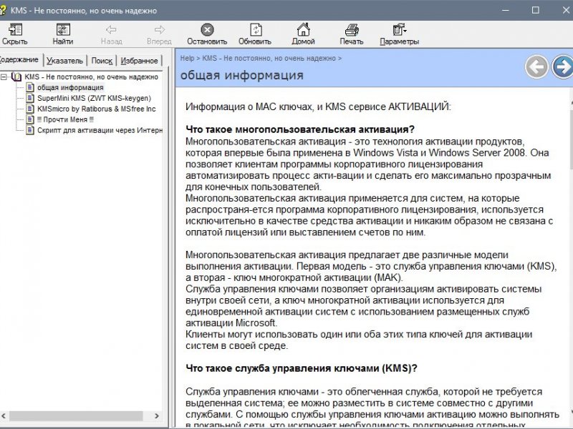The height and width of the screenshot is (429, 573).
Task: Follow the breadcrumb link 'KMS - Не постоянно, но очень надежно'
Action: tap(269, 58)
